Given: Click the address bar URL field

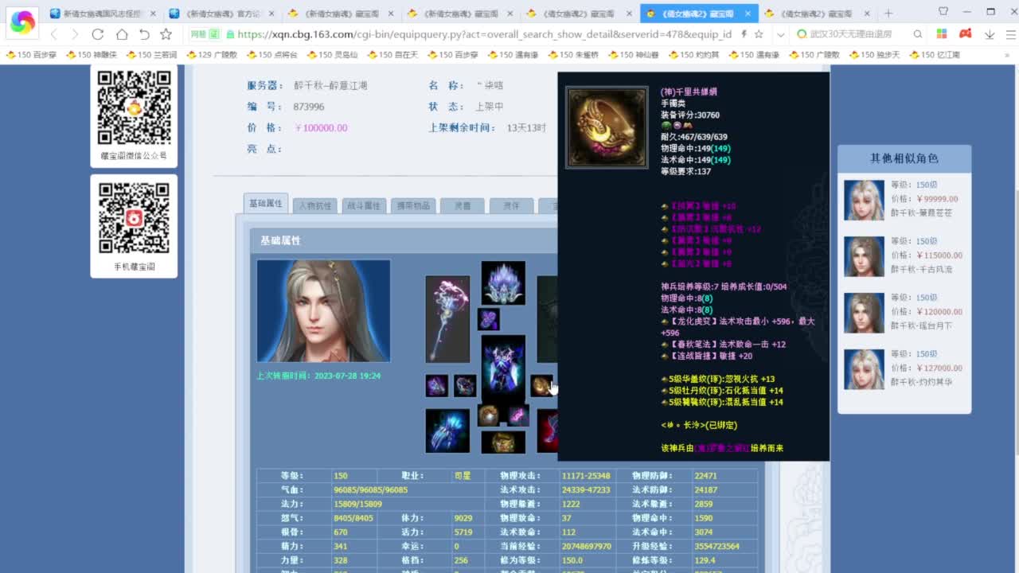Looking at the screenshot, I should coord(484,34).
